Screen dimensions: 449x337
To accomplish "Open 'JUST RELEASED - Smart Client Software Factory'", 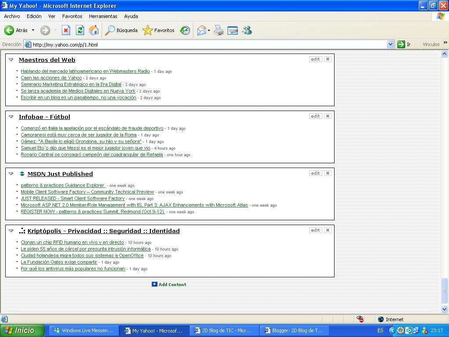I will pyautogui.click(x=73, y=198).
